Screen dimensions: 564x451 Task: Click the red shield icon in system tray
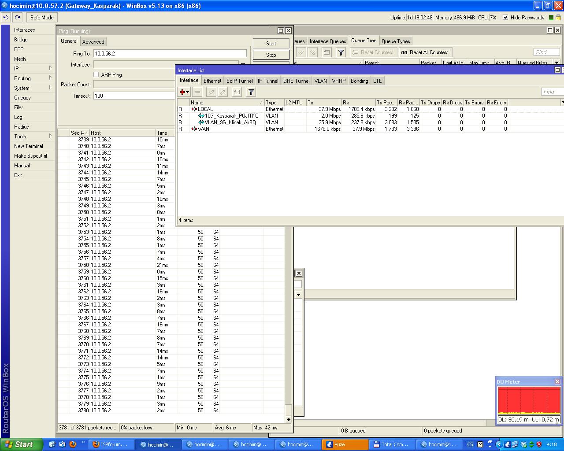click(x=540, y=444)
